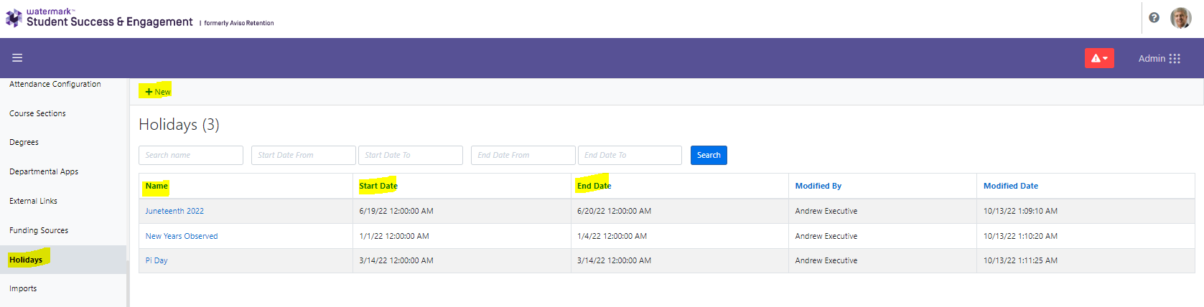Sort by the Start Date column
1204x307 pixels.
tap(378, 186)
